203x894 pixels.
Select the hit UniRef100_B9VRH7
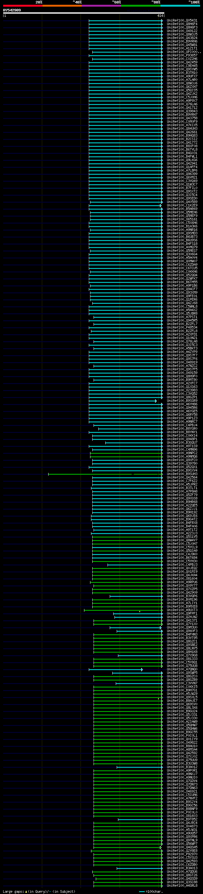coord(182,114)
